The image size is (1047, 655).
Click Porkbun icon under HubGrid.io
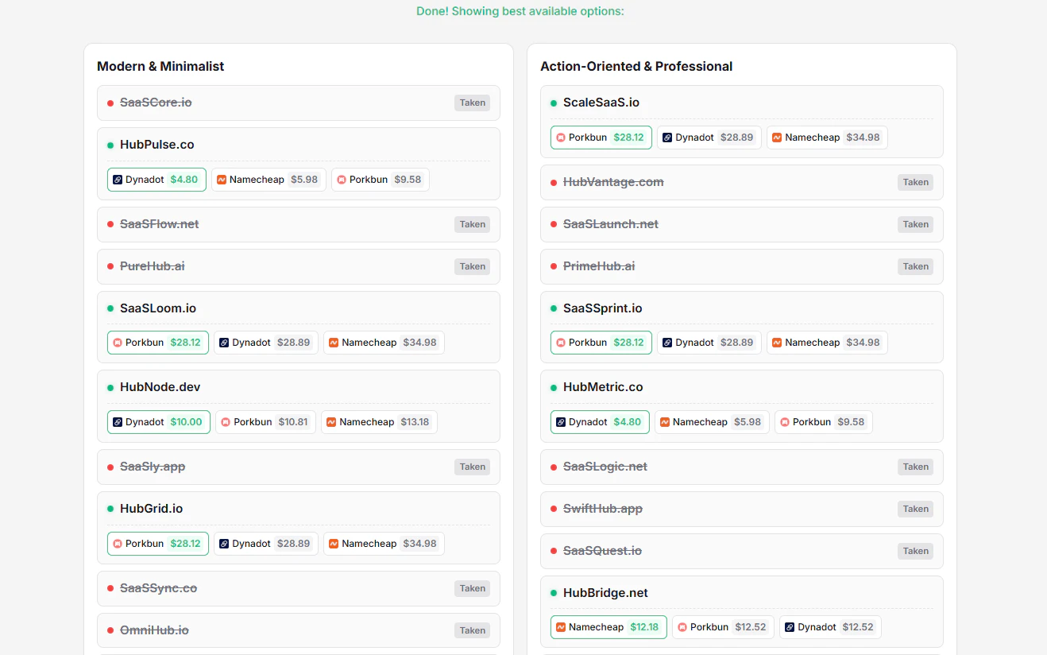coord(118,544)
